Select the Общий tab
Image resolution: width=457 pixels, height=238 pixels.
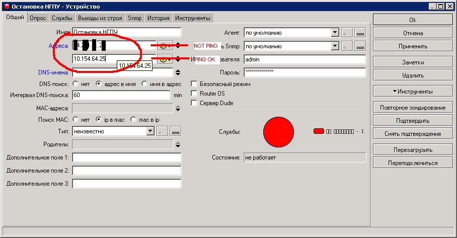15,17
